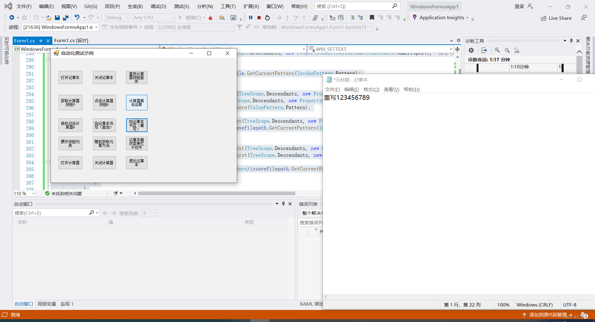The width and height of the screenshot is (595, 322).
Task: Undo the last edit with undo arrow
Action: [x=77, y=18]
